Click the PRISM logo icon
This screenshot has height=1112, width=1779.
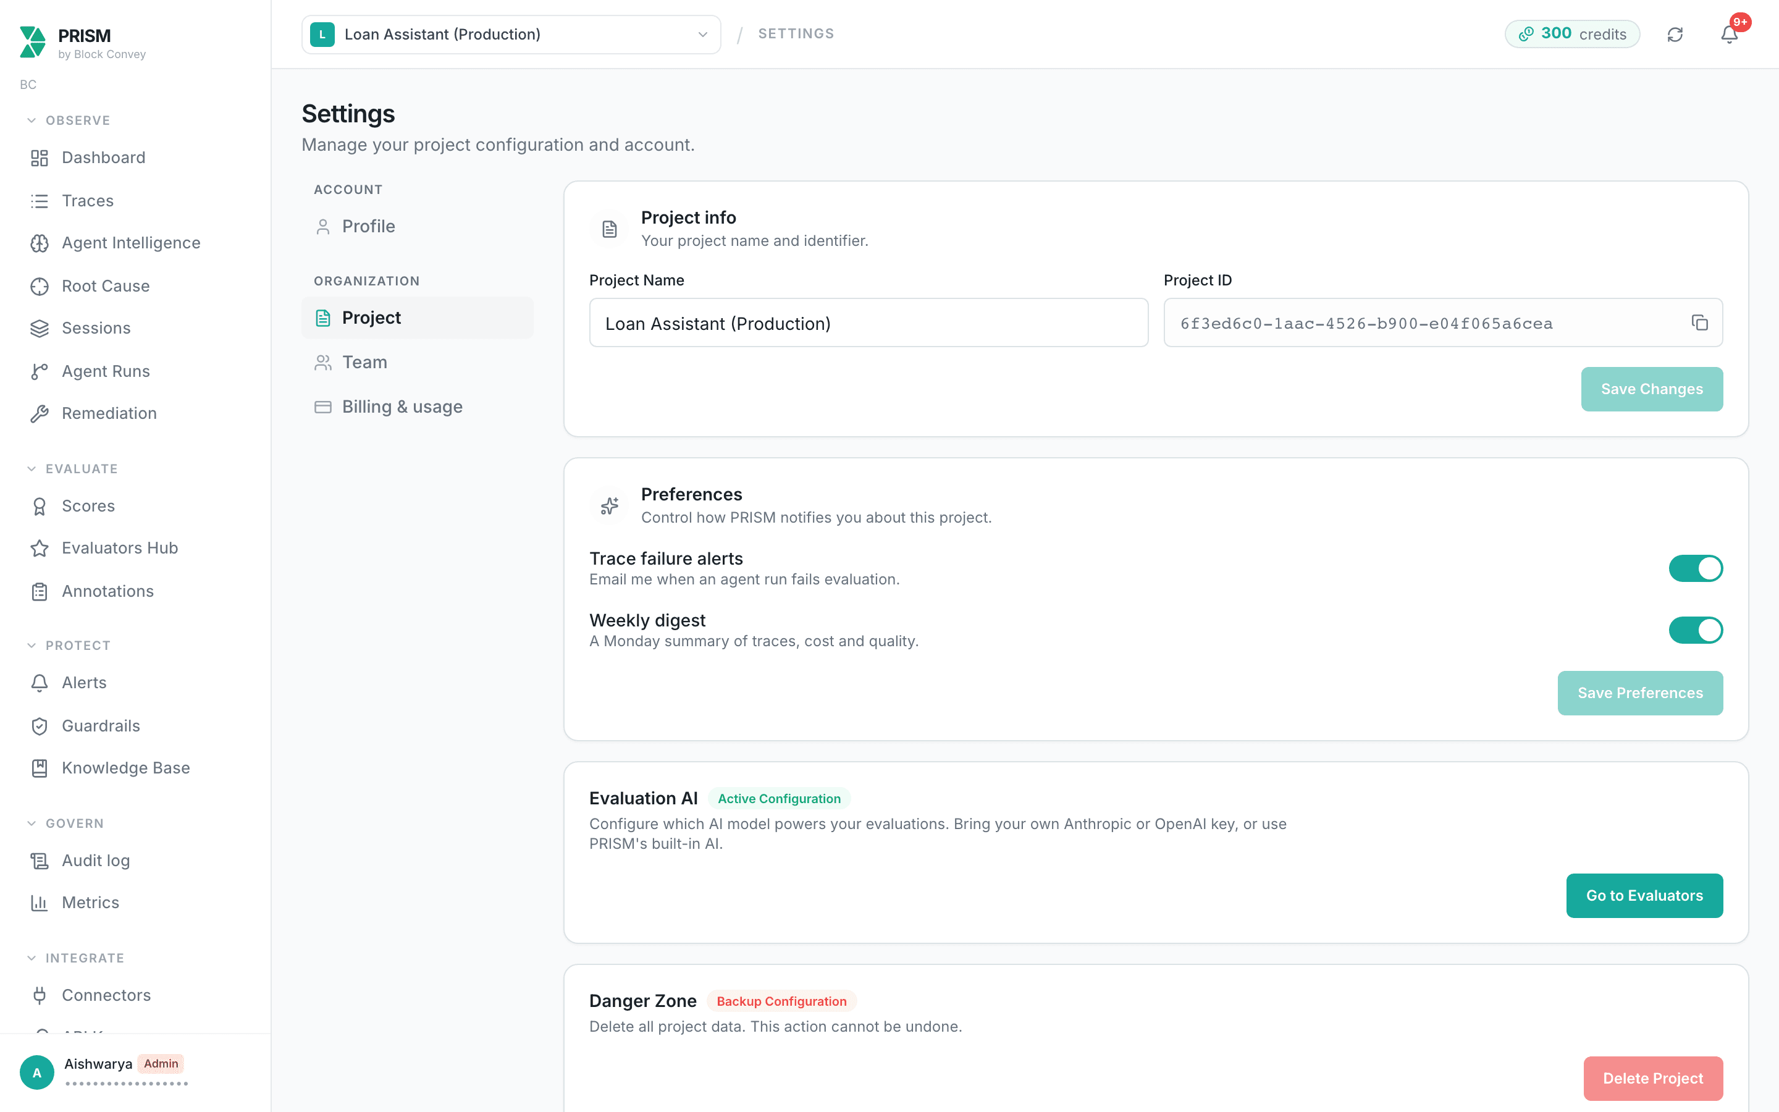32,42
